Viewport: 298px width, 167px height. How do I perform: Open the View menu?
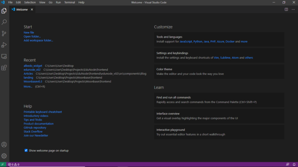(42, 3)
